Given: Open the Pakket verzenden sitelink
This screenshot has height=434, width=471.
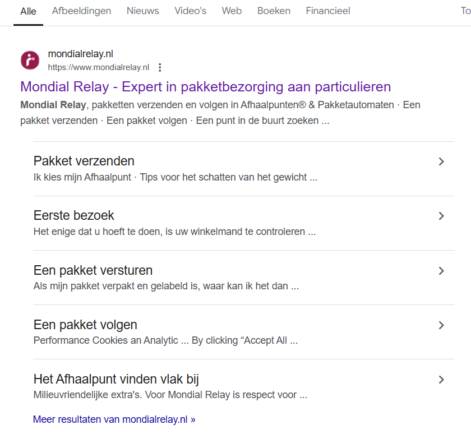Looking at the screenshot, I should pyautogui.click(x=84, y=161).
